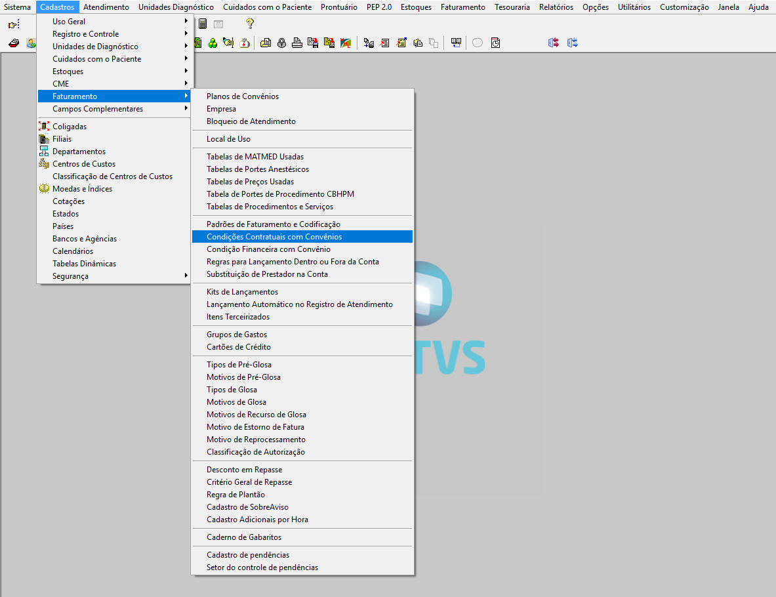The image size is (776, 597).
Task: Expand the CME submenu arrow
Action: click(186, 83)
